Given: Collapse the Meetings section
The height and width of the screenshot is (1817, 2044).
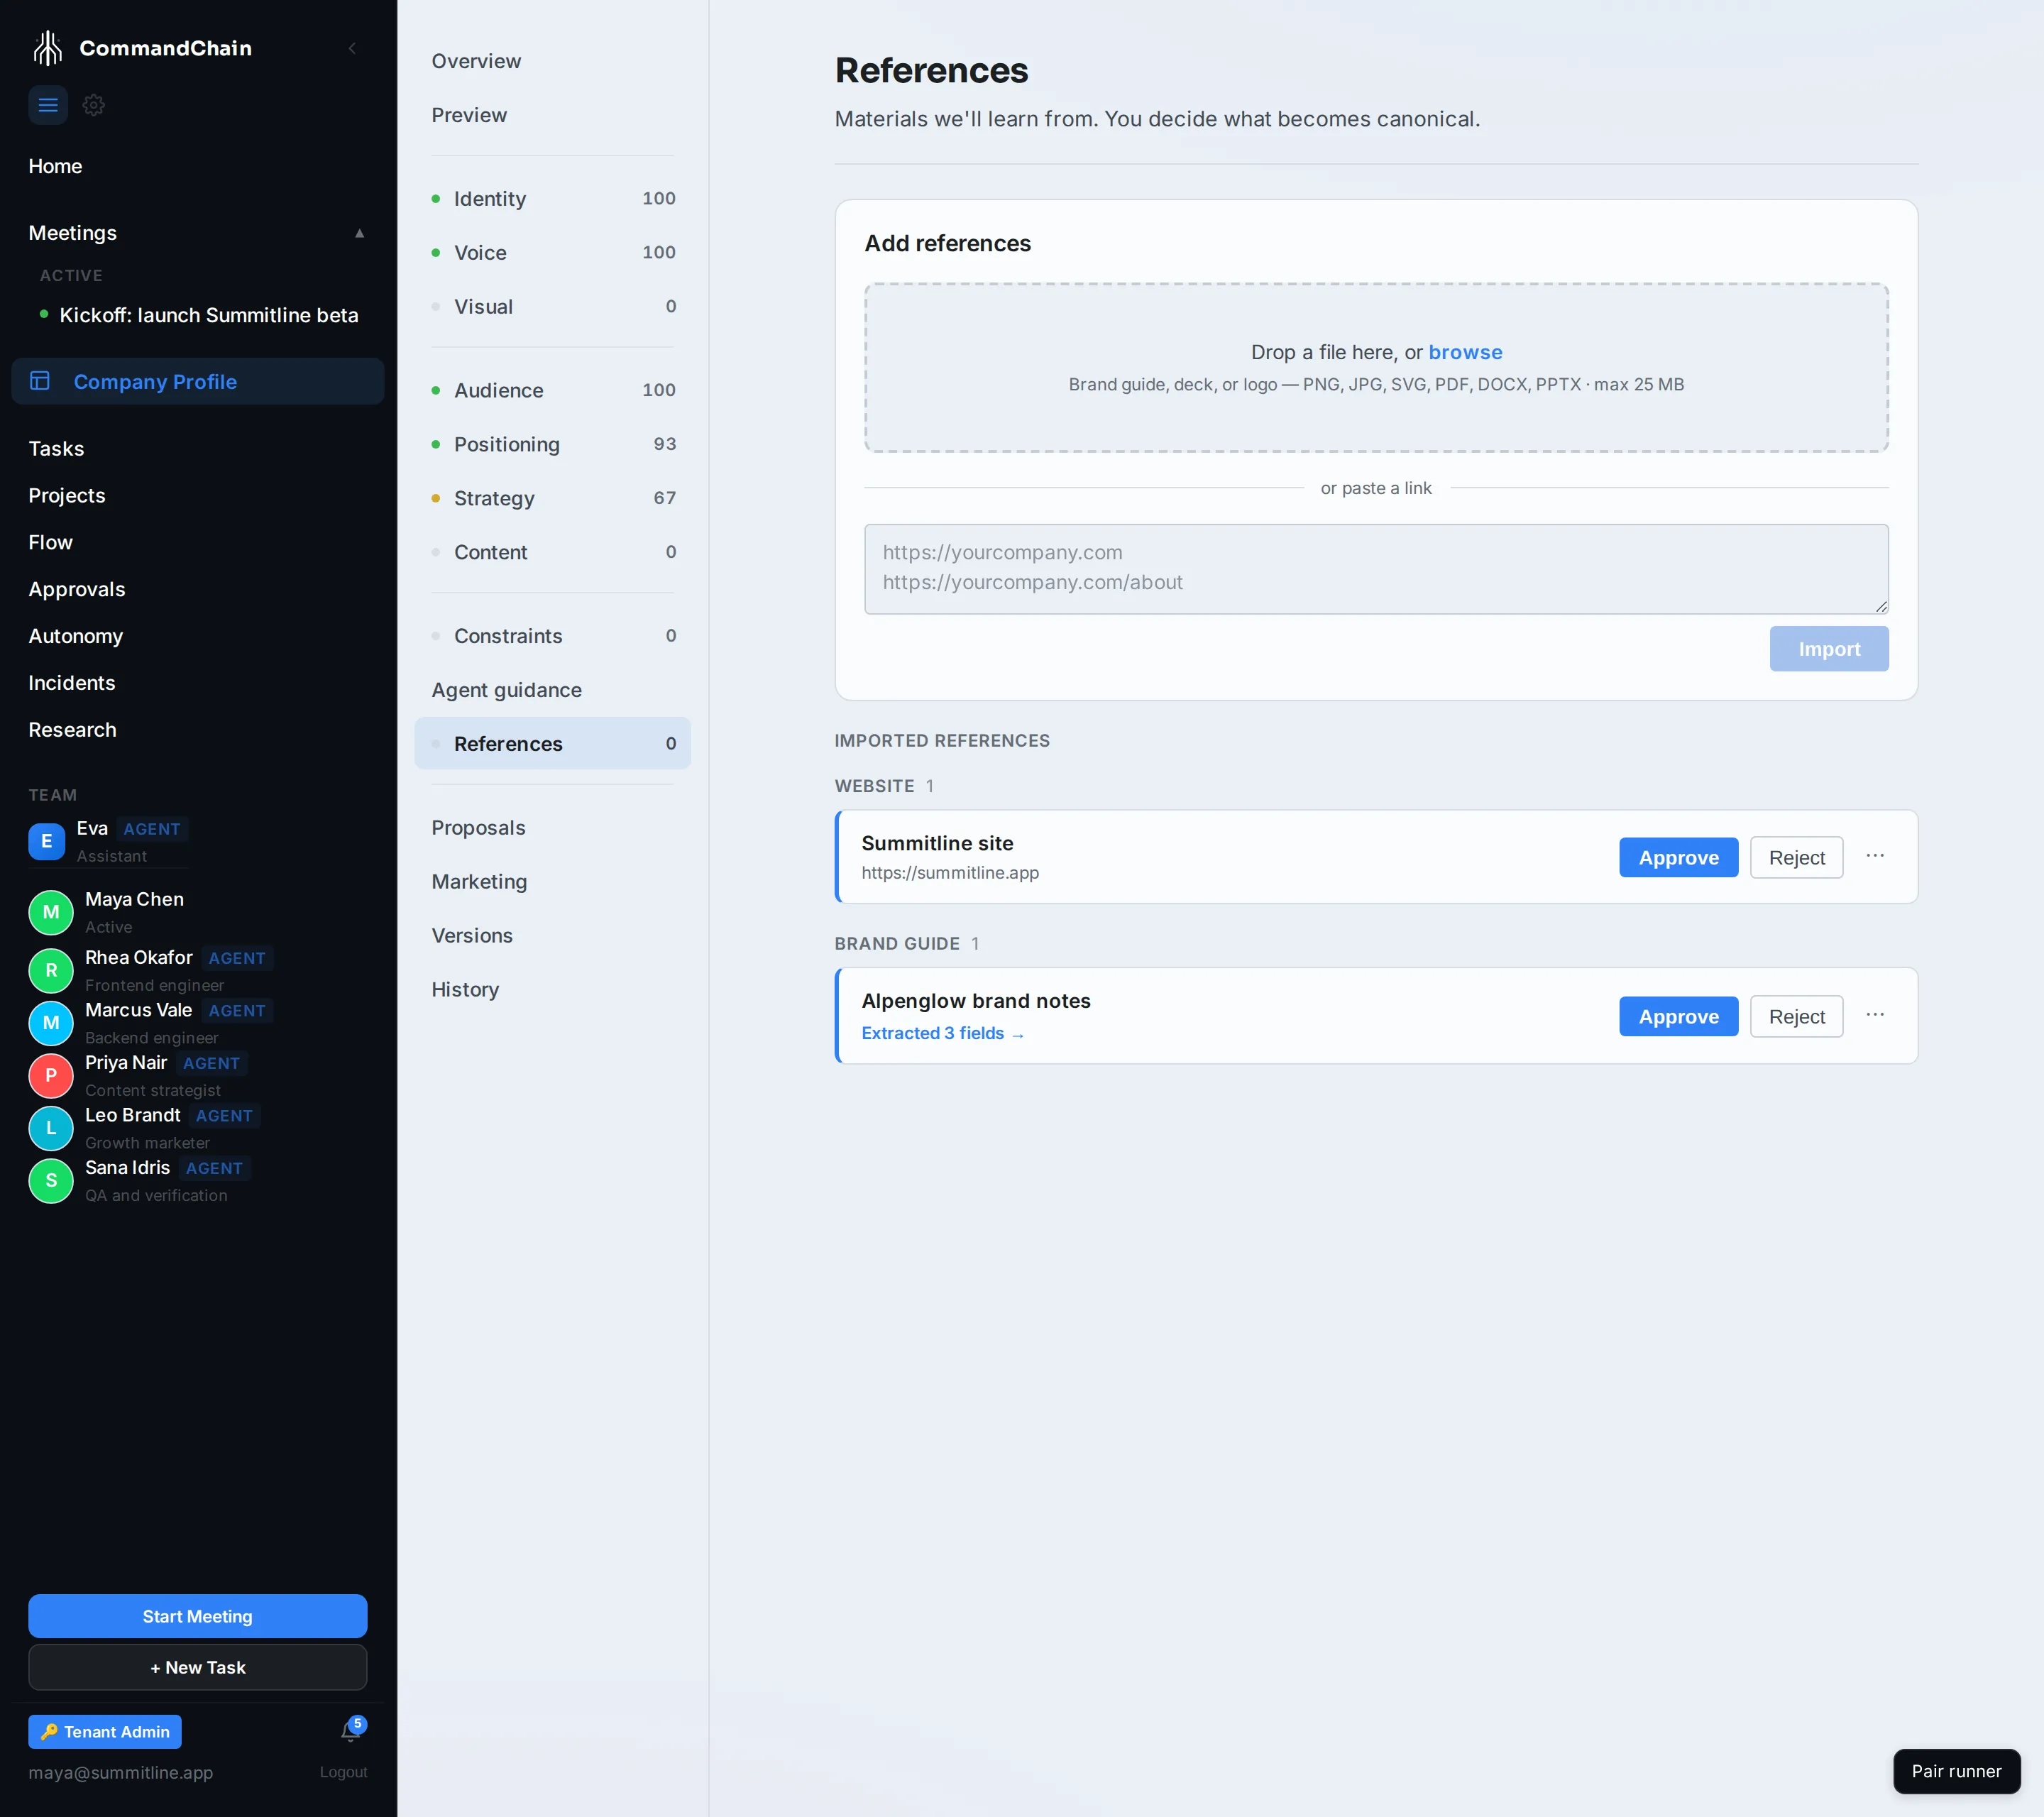Looking at the screenshot, I should pos(359,233).
